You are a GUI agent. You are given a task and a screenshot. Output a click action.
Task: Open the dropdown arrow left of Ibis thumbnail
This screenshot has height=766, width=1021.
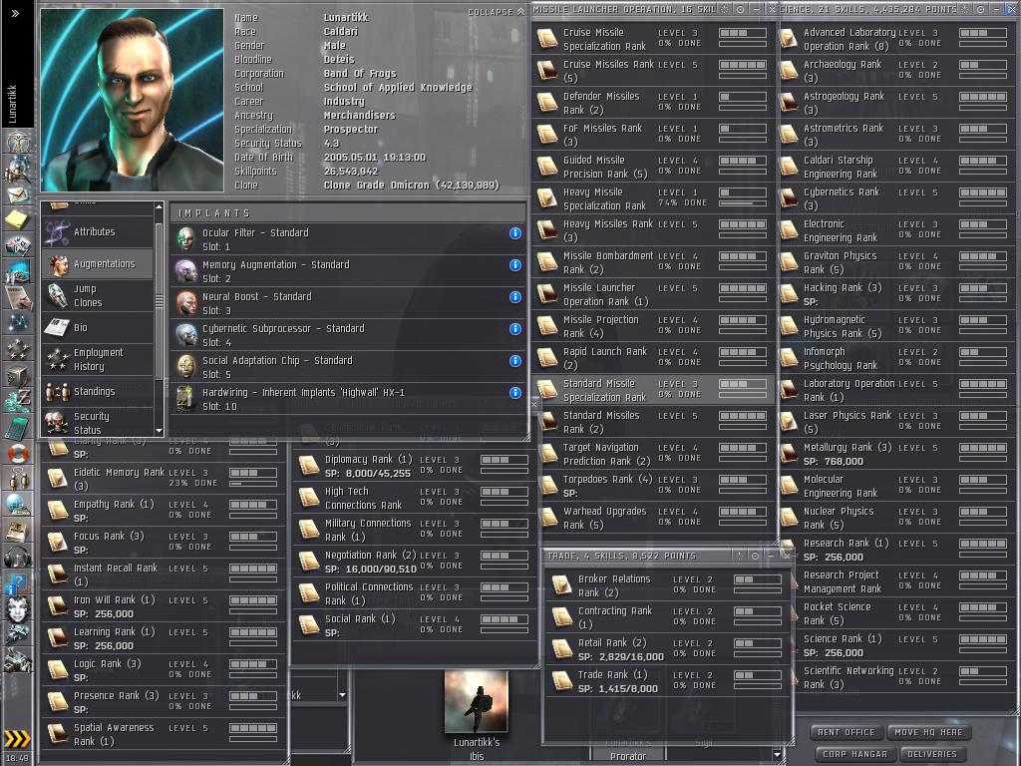pos(343,695)
